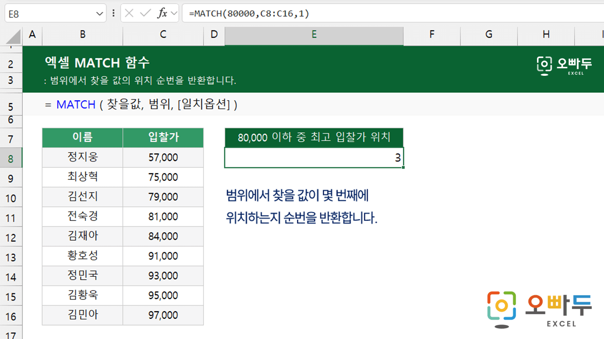Click the cell containing 95,000
604x339 pixels.
(163, 296)
